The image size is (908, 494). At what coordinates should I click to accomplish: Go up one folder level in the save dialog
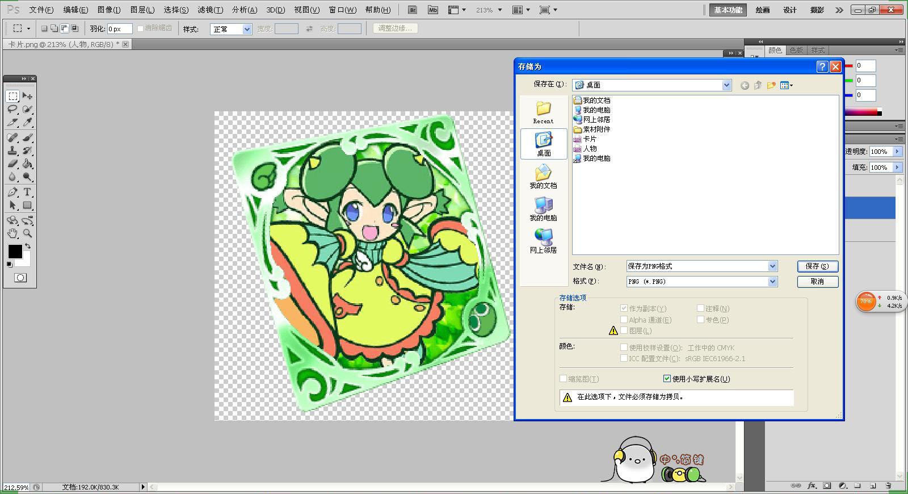(x=758, y=85)
